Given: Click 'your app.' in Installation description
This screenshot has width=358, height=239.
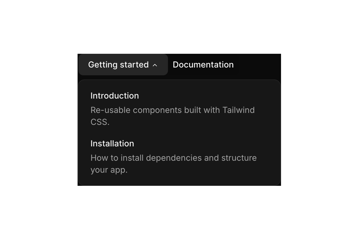Looking at the screenshot, I should click(x=109, y=170).
